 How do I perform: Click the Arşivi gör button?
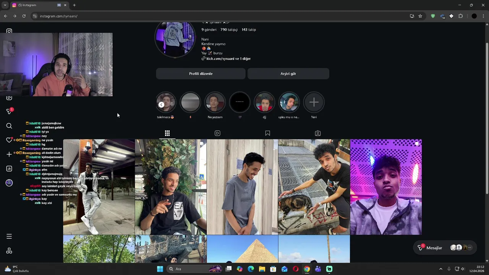[x=288, y=74]
